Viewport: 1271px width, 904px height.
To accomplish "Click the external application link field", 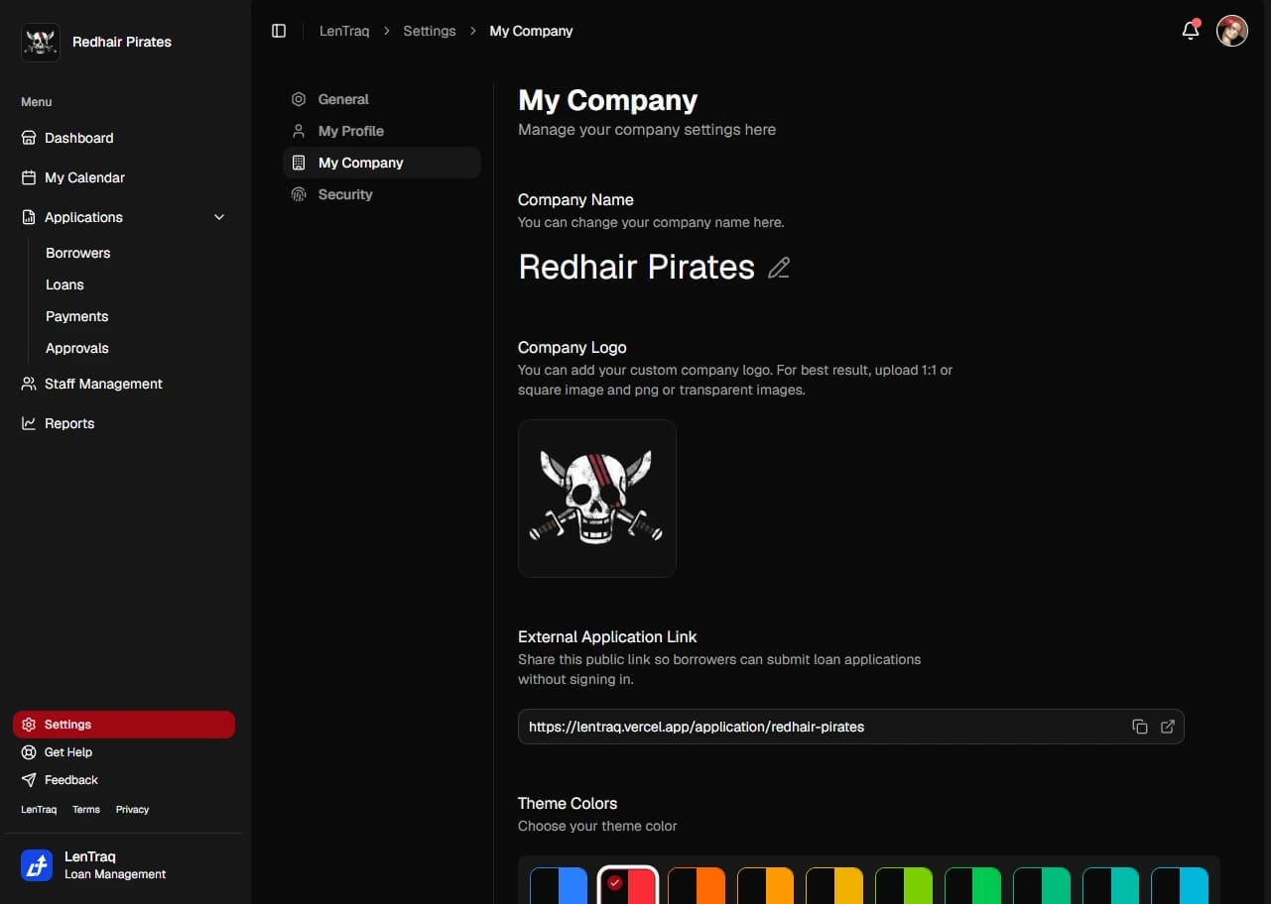I will [851, 727].
